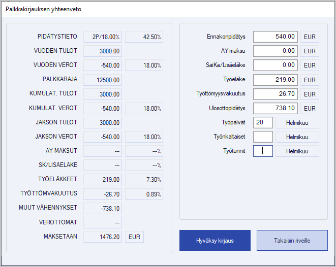Click EUR button next to Ulosottopidätys
336x267 pixels.
309,108
